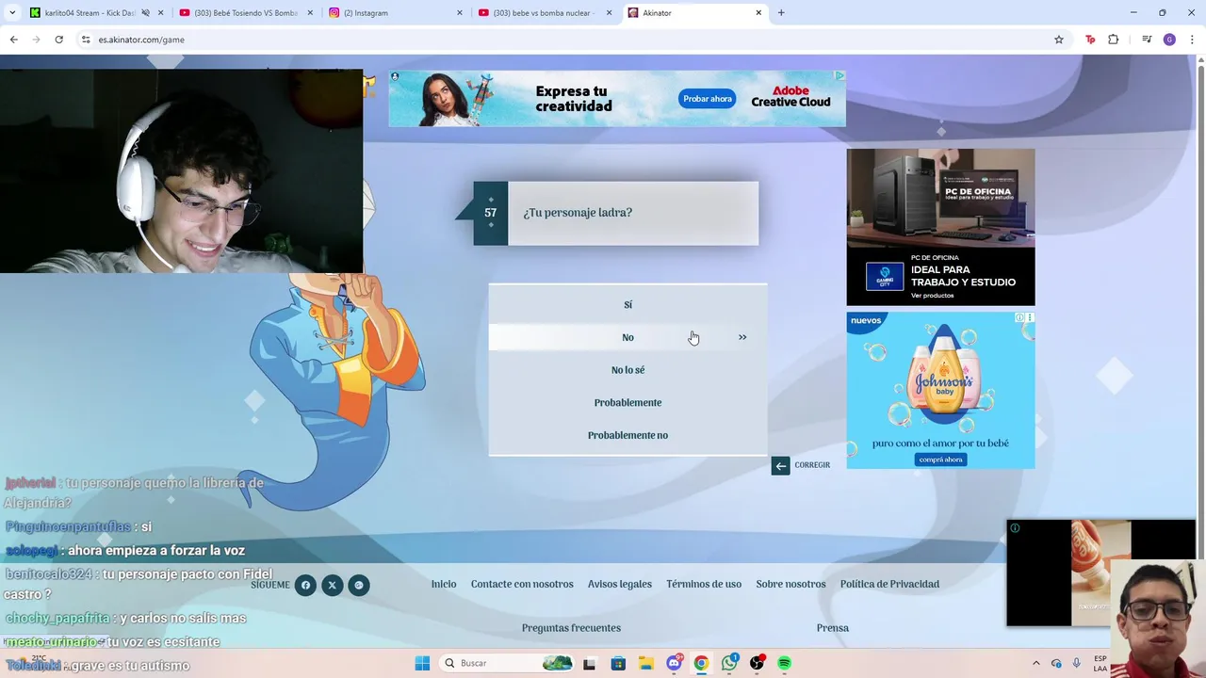
Task: Open site information icon in address bar
Action: pyautogui.click(x=86, y=40)
